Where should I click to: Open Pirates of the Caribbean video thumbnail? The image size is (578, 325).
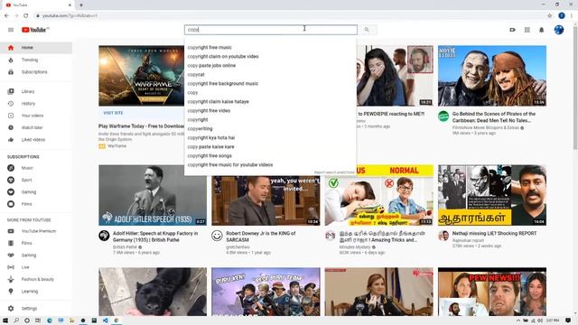coord(492,76)
